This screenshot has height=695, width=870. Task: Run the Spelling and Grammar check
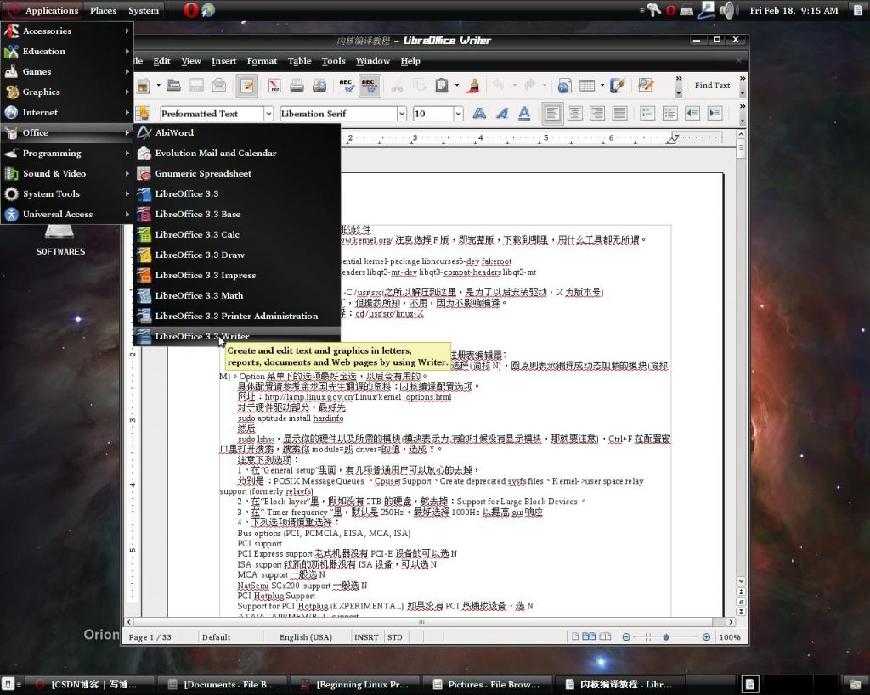[346, 86]
